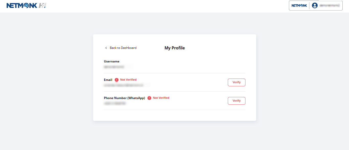This screenshot has height=150, width=349.
Task: Go Back to Dashboard
Action: tap(121, 48)
